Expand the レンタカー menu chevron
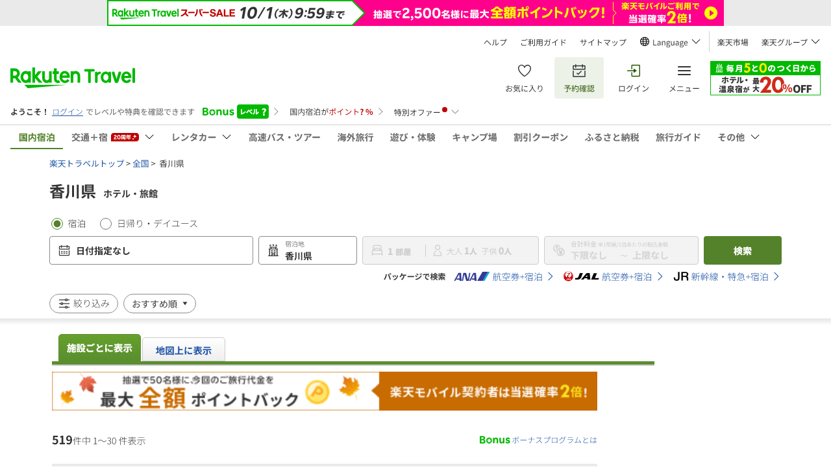 tap(227, 137)
